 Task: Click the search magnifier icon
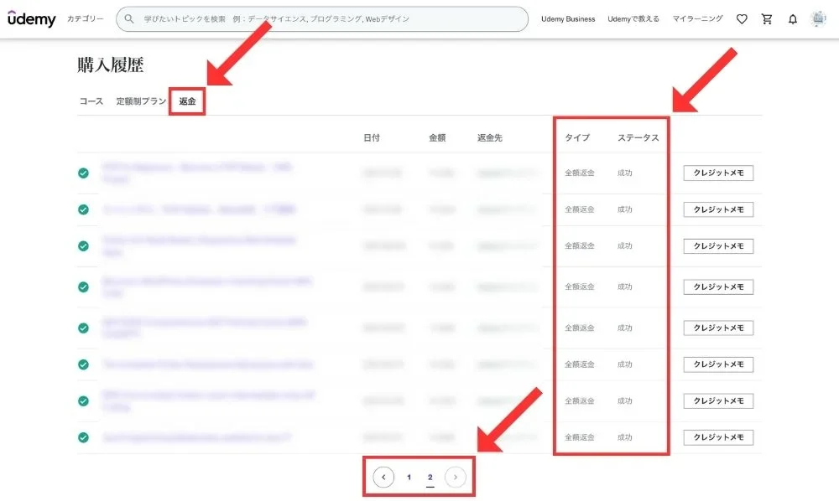pyautogui.click(x=129, y=18)
